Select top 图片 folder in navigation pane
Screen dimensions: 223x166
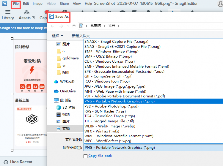[63, 44]
